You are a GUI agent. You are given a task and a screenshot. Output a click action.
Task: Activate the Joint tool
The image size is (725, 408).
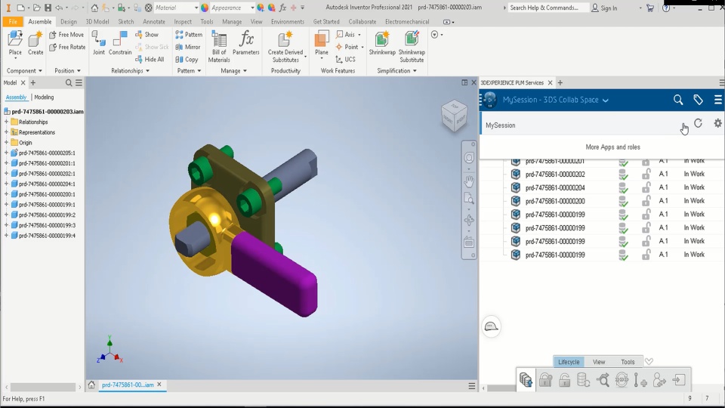(98, 44)
